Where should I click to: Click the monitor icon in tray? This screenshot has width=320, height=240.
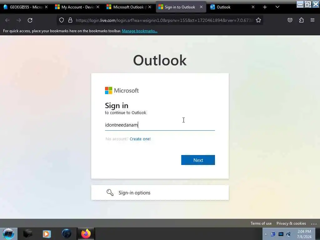[281, 234]
